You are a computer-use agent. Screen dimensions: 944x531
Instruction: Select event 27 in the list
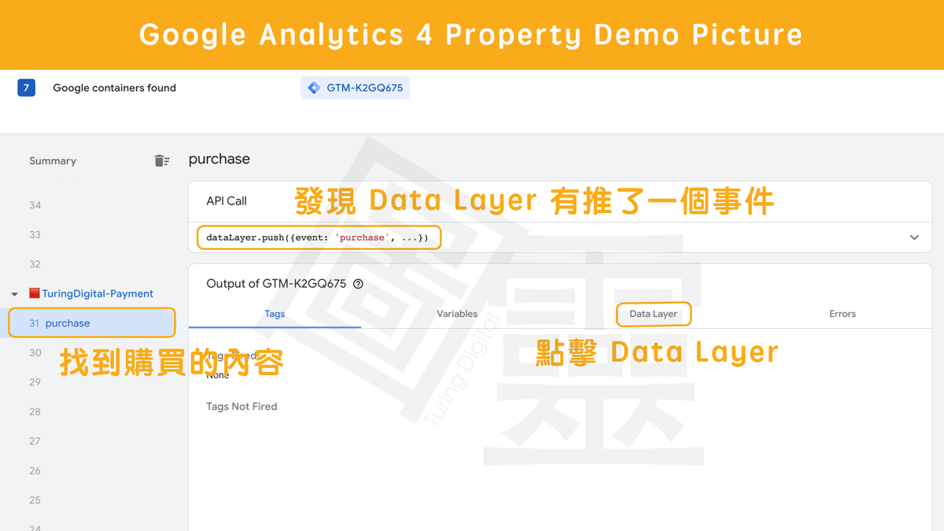pos(35,441)
